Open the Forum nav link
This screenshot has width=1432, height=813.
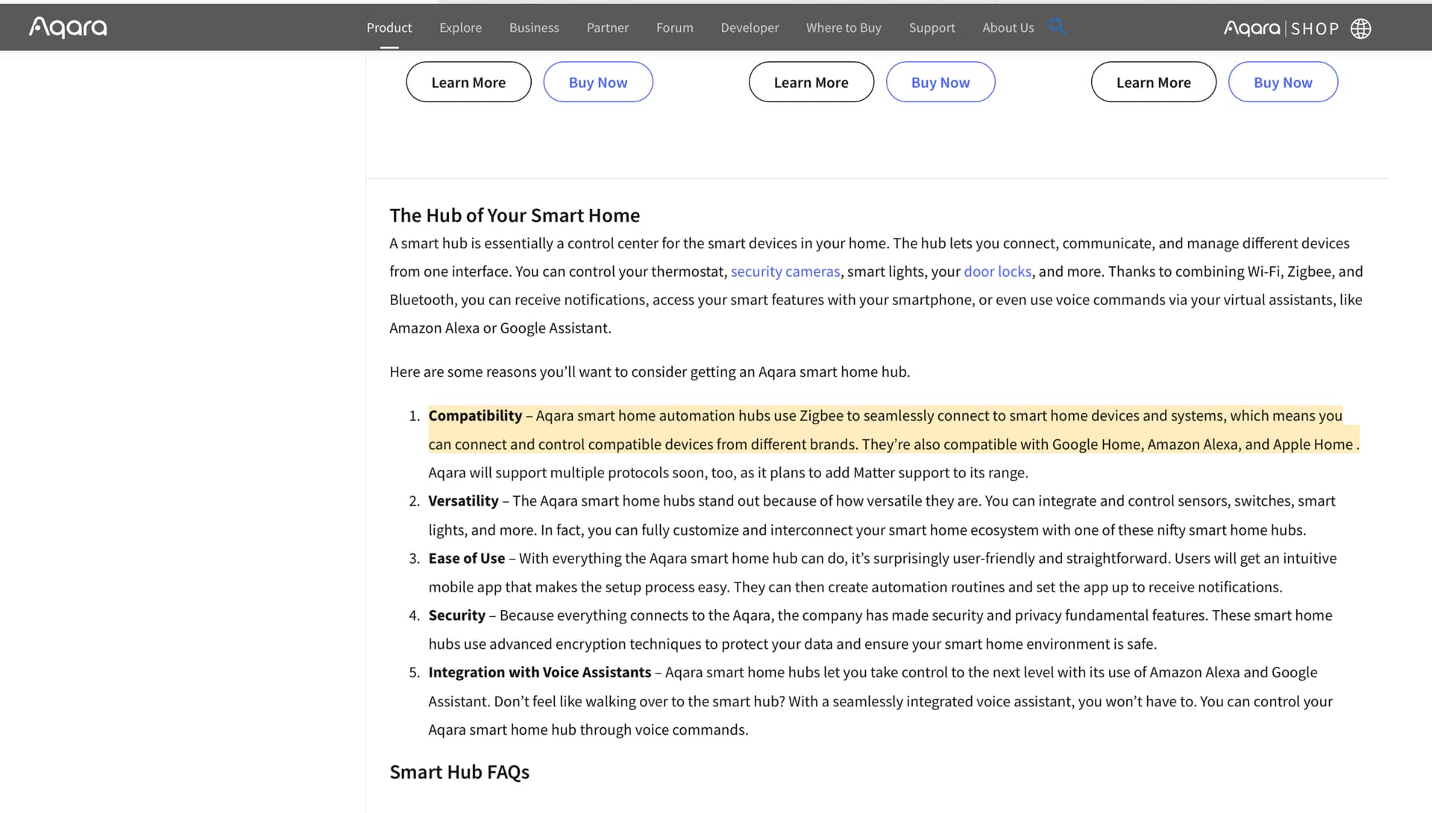coord(674,28)
